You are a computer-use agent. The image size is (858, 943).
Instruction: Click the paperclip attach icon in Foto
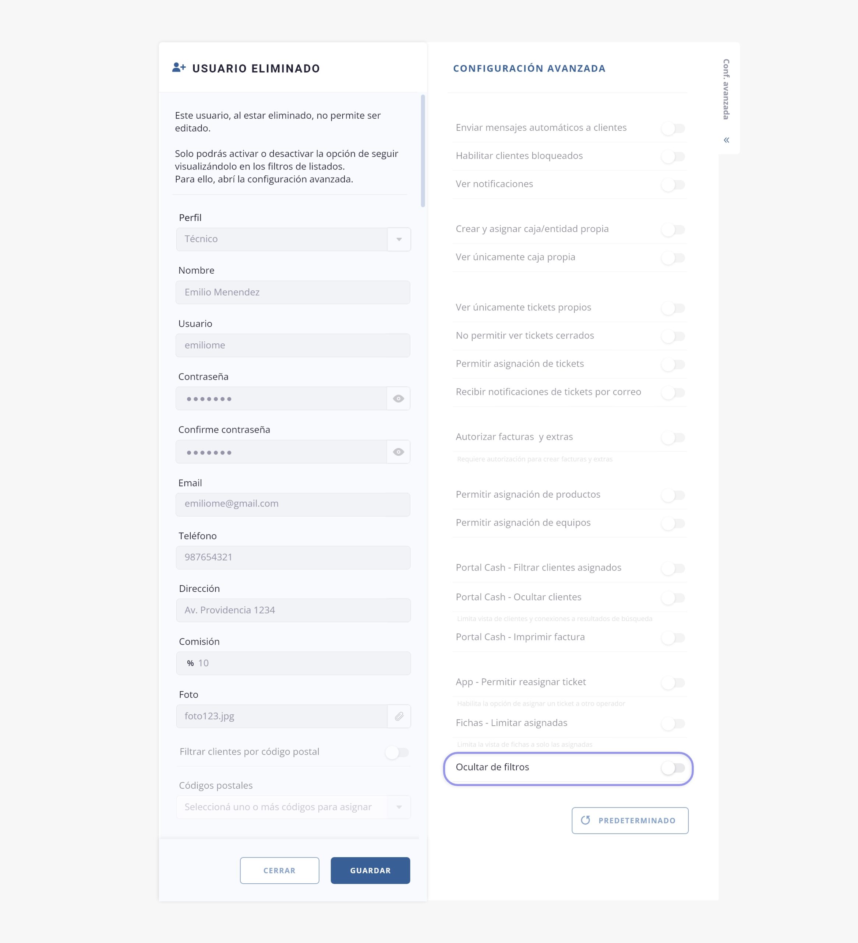399,716
